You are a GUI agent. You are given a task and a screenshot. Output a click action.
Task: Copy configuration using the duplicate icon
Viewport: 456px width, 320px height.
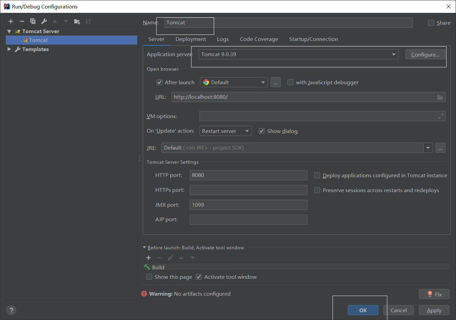[33, 21]
